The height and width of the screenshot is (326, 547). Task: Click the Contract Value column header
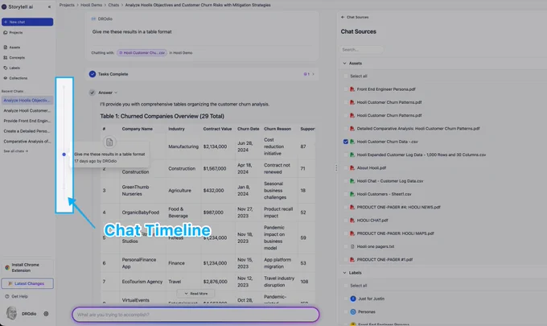click(217, 129)
